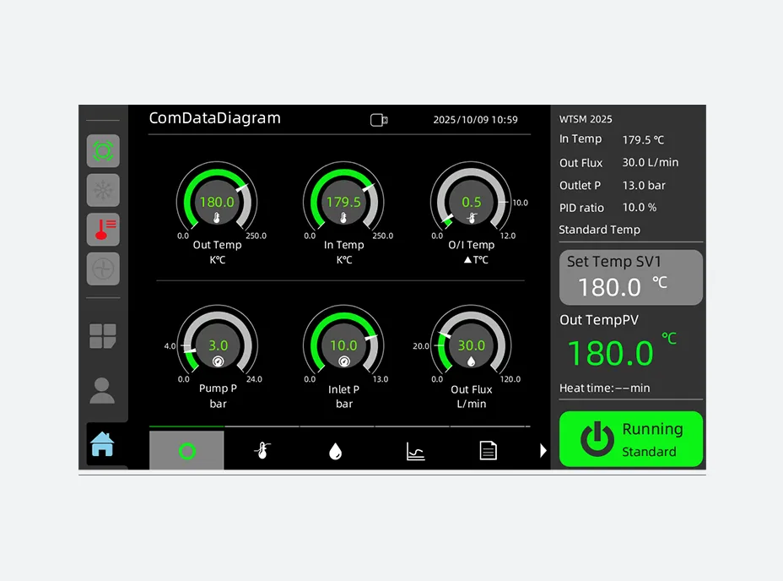783x581 pixels.
Task: Go to the Home screen icon
Action: pyautogui.click(x=103, y=443)
